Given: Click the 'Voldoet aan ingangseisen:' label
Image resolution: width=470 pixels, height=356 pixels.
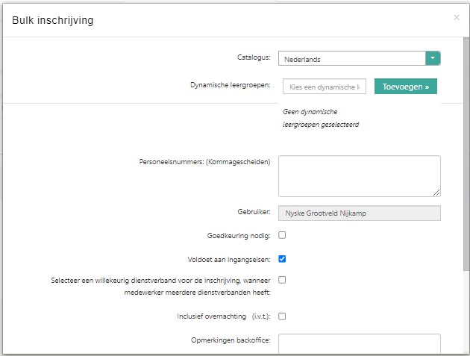Looking at the screenshot, I should point(229,260).
